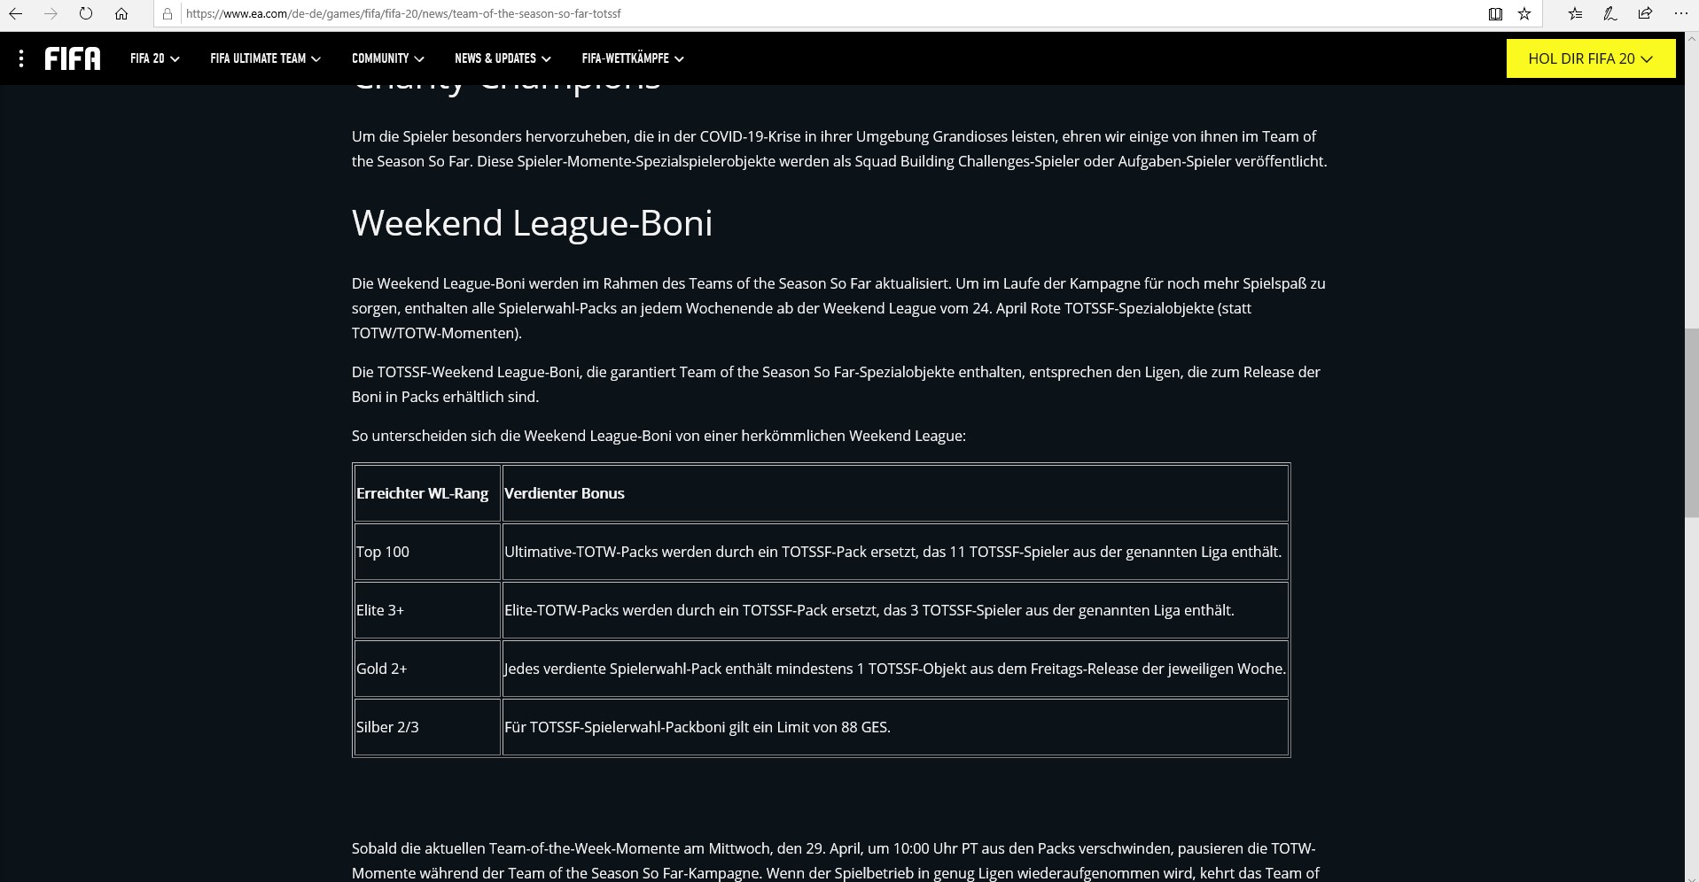Reload the page with the refresh icon
This screenshot has width=1699, height=882.
click(86, 14)
